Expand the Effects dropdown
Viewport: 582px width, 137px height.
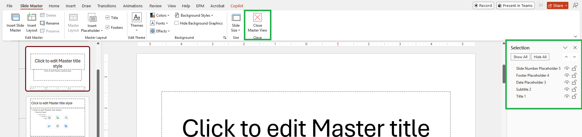160,31
